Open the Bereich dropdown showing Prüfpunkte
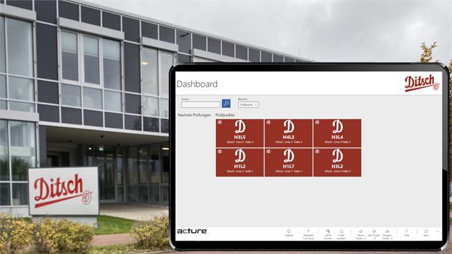 click(x=248, y=105)
